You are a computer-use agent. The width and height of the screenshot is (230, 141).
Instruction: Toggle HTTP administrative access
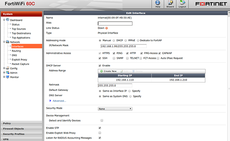[x=127, y=53]
